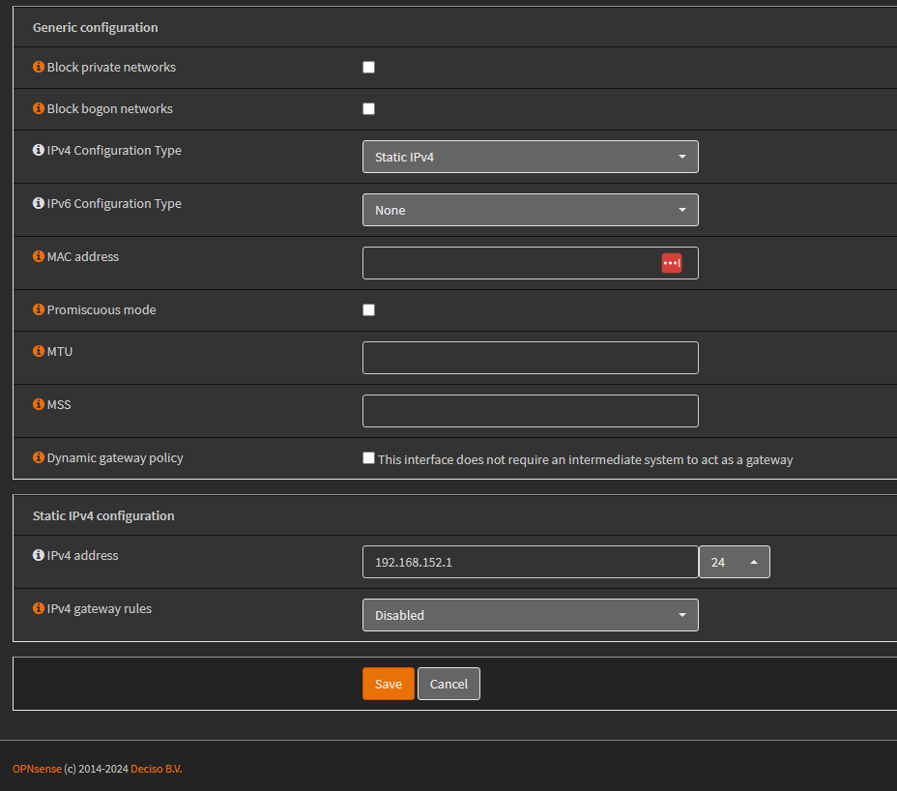Open IPv4 Configuration Type dropdown
897x791 pixels.
point(531,157)
